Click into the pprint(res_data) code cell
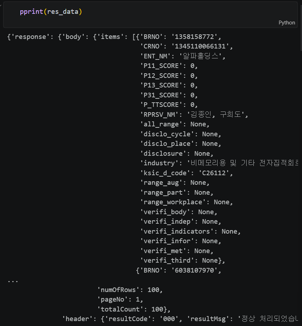The height and width of the screenshot is (326, 302). coord(150,15)
